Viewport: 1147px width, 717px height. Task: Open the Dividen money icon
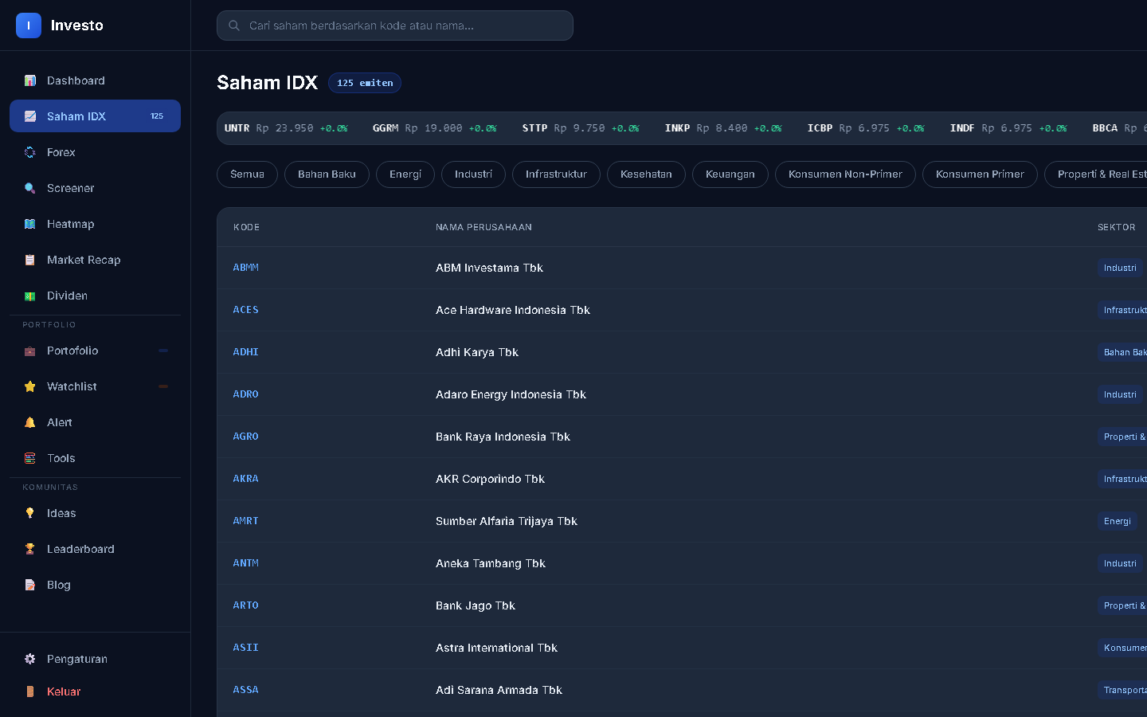(x=30, y=296)
